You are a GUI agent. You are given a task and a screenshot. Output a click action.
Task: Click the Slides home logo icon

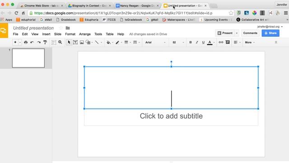tap(4, 30)
